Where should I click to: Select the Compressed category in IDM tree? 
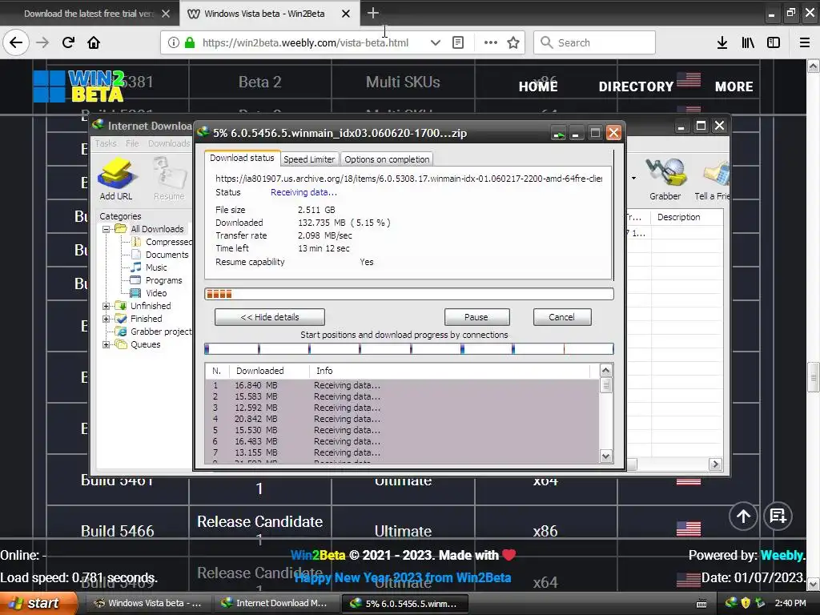point(168,242)
